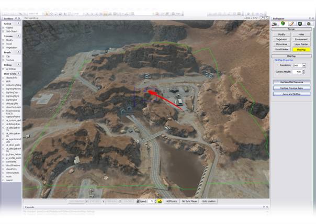
Task: Select Sub-Object in the ToolBox
Action: click(12, 31)
